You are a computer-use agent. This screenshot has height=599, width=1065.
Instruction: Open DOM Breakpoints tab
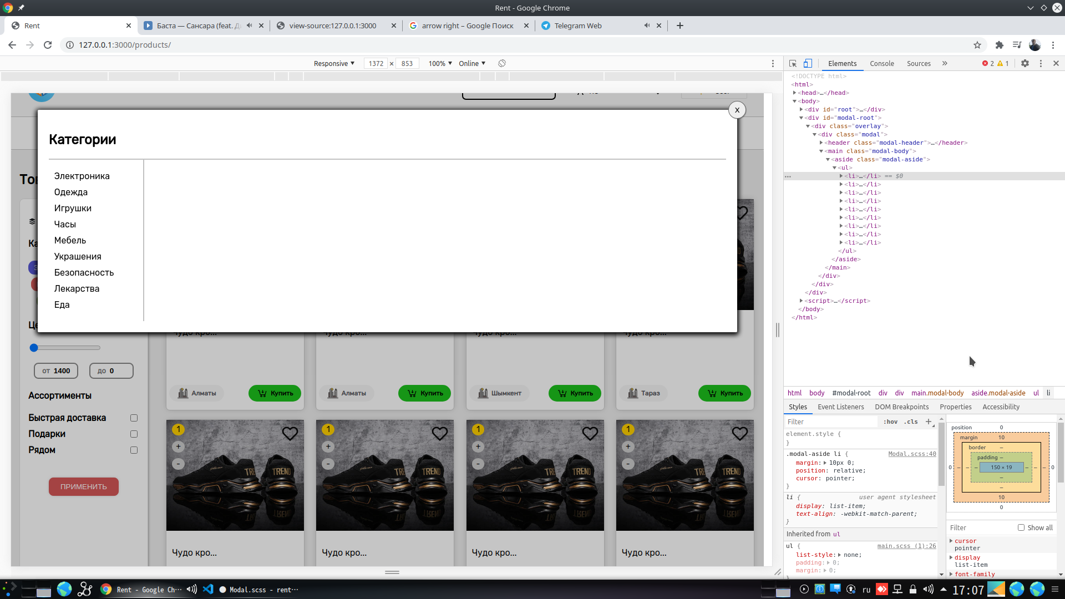click(x=902, y=407)
